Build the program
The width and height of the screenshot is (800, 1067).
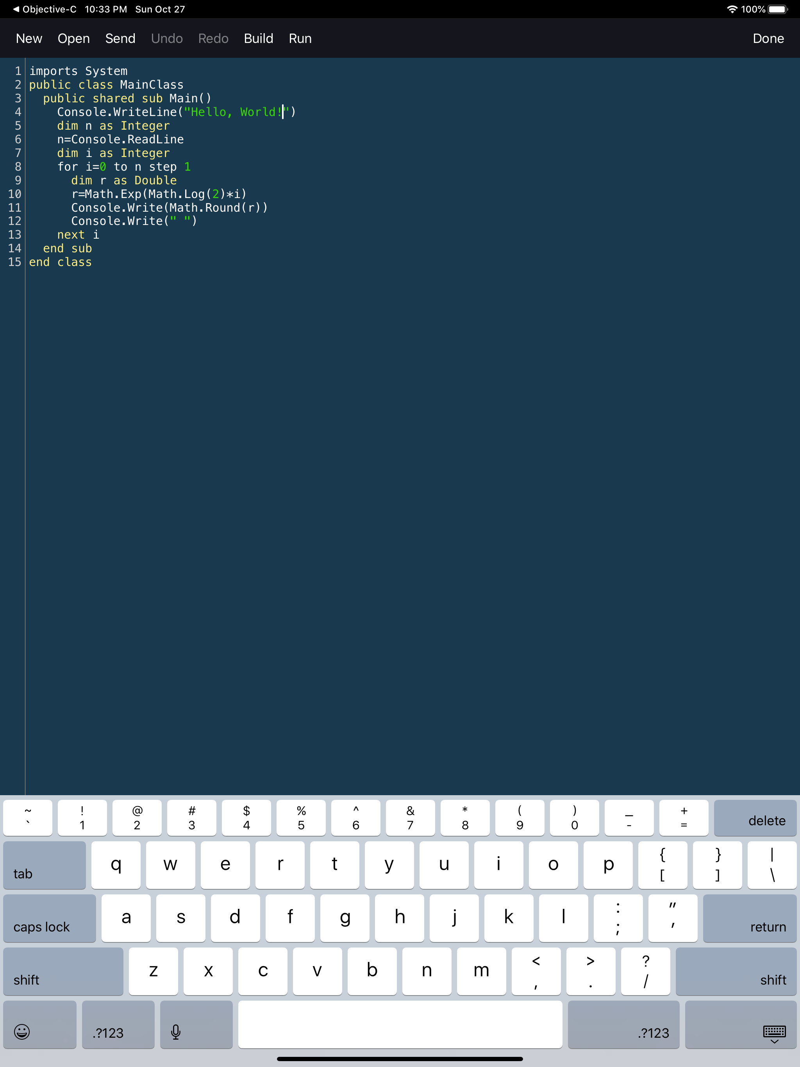pyautogui.click(x=258, y=38)
